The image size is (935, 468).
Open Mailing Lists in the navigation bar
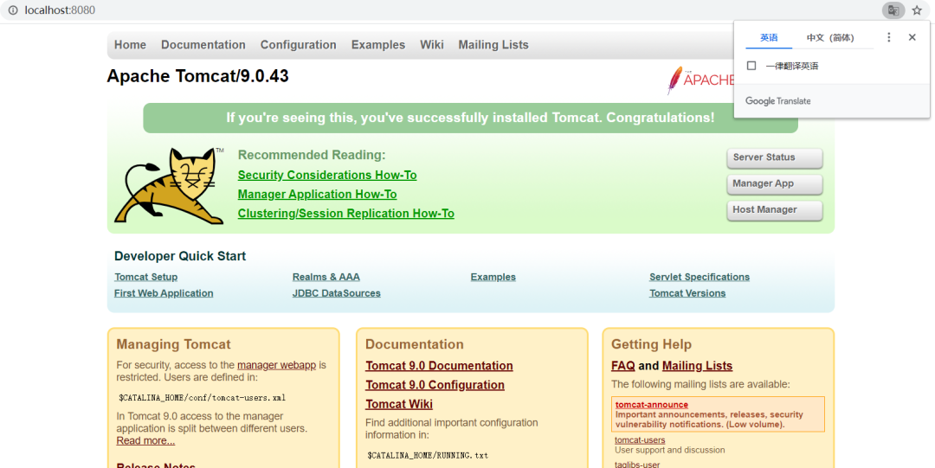click(x=493, y=45)
